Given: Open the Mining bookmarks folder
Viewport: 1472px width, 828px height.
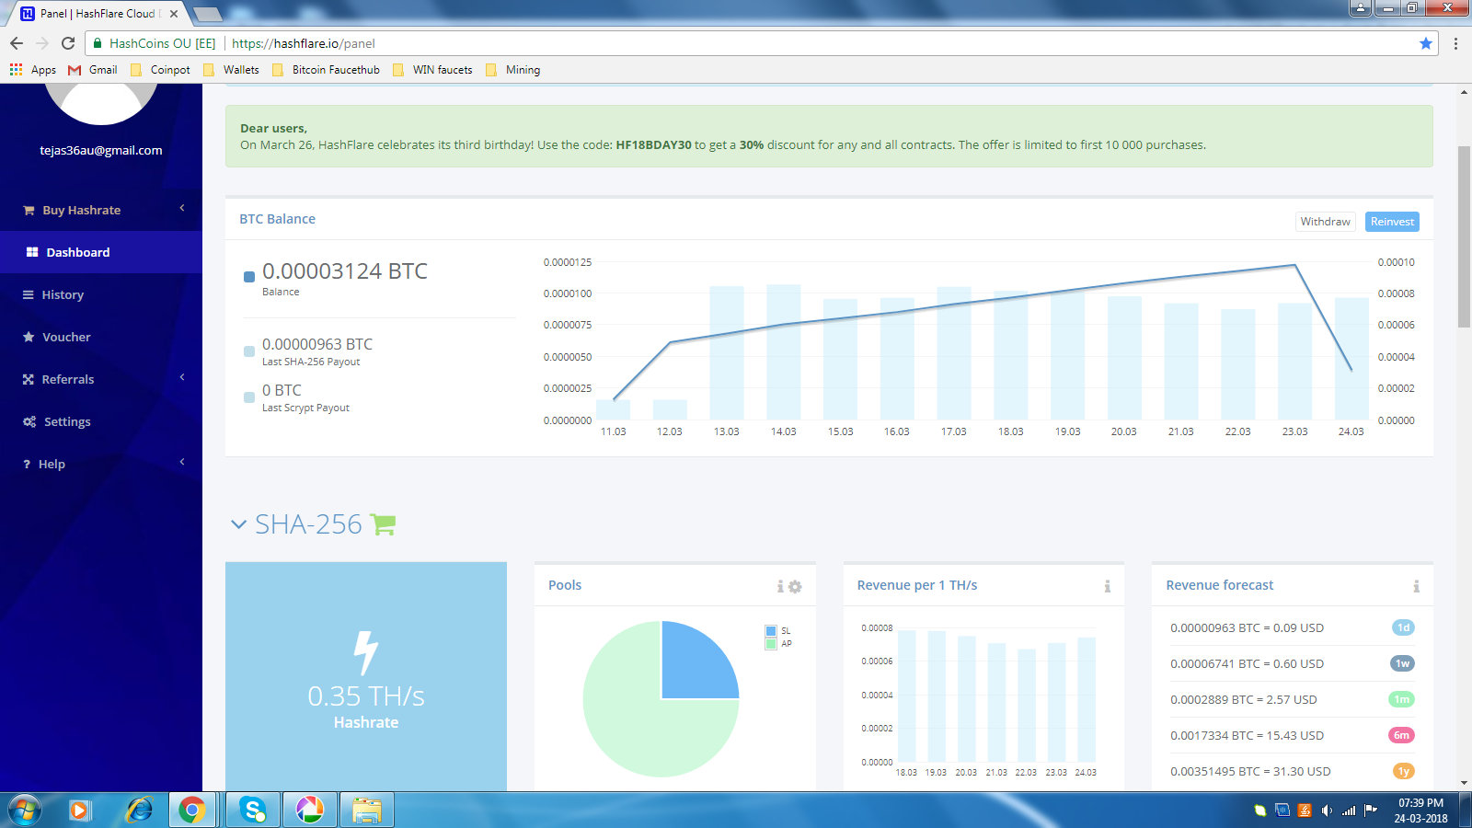Looking at the screenshot, I should tap(512, 70).
